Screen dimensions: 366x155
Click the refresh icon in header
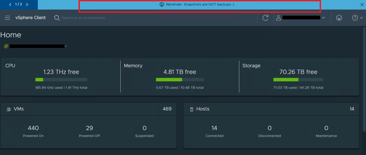point(265,18)
